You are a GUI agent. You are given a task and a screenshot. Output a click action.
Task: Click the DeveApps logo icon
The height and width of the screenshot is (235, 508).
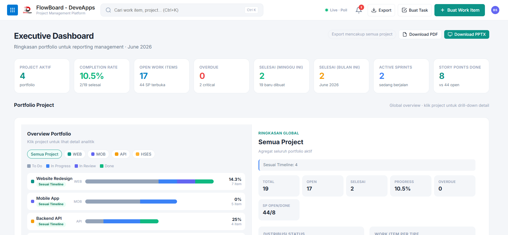27,10
